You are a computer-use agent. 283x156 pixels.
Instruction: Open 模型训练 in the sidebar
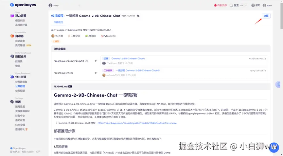(20, 21)
